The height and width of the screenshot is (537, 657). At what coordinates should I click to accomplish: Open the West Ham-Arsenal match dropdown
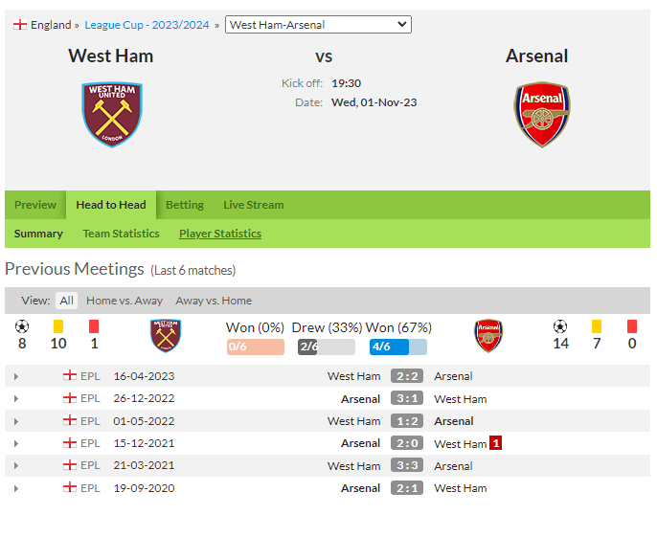318,25
